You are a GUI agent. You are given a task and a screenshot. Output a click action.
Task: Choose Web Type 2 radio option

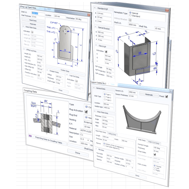tap(105, 97)
